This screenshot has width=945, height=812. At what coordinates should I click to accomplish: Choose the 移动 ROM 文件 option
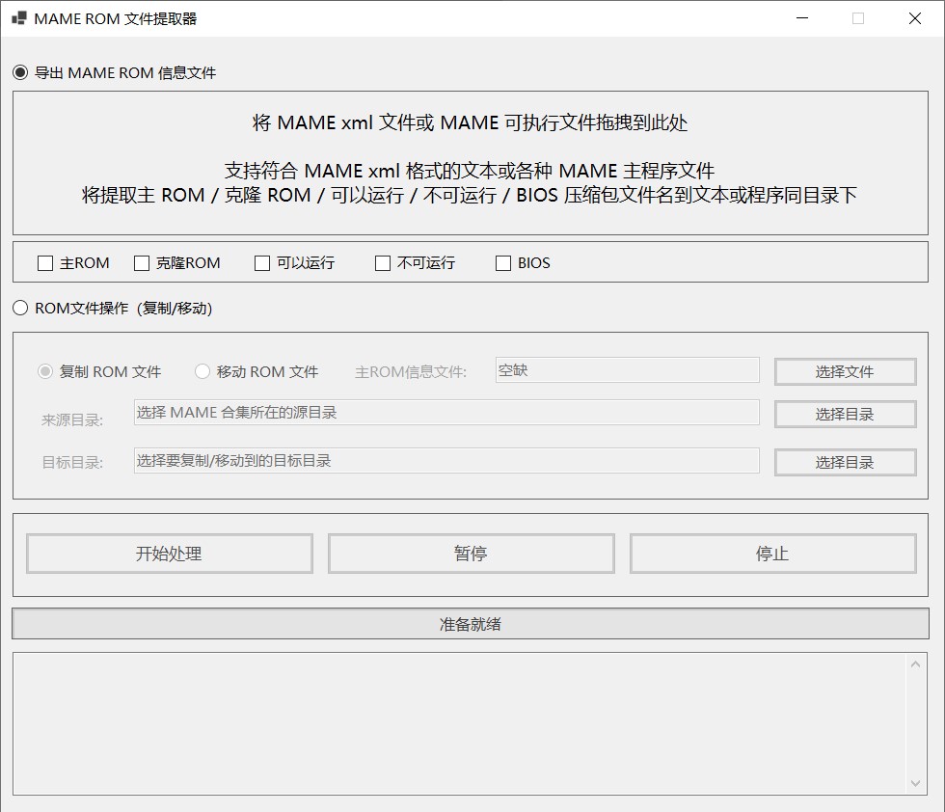(203, 371)
